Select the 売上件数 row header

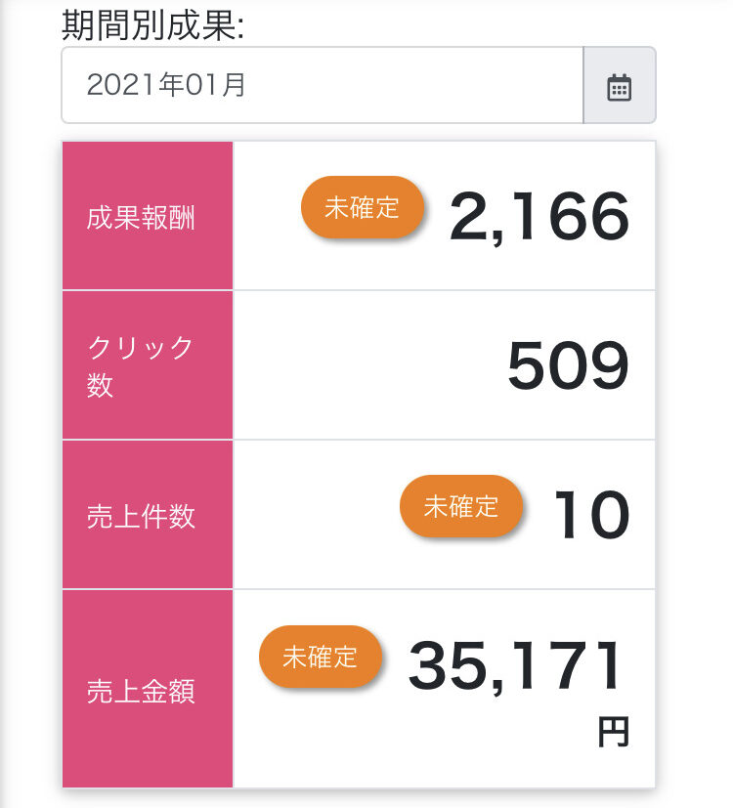pos(148,515)
